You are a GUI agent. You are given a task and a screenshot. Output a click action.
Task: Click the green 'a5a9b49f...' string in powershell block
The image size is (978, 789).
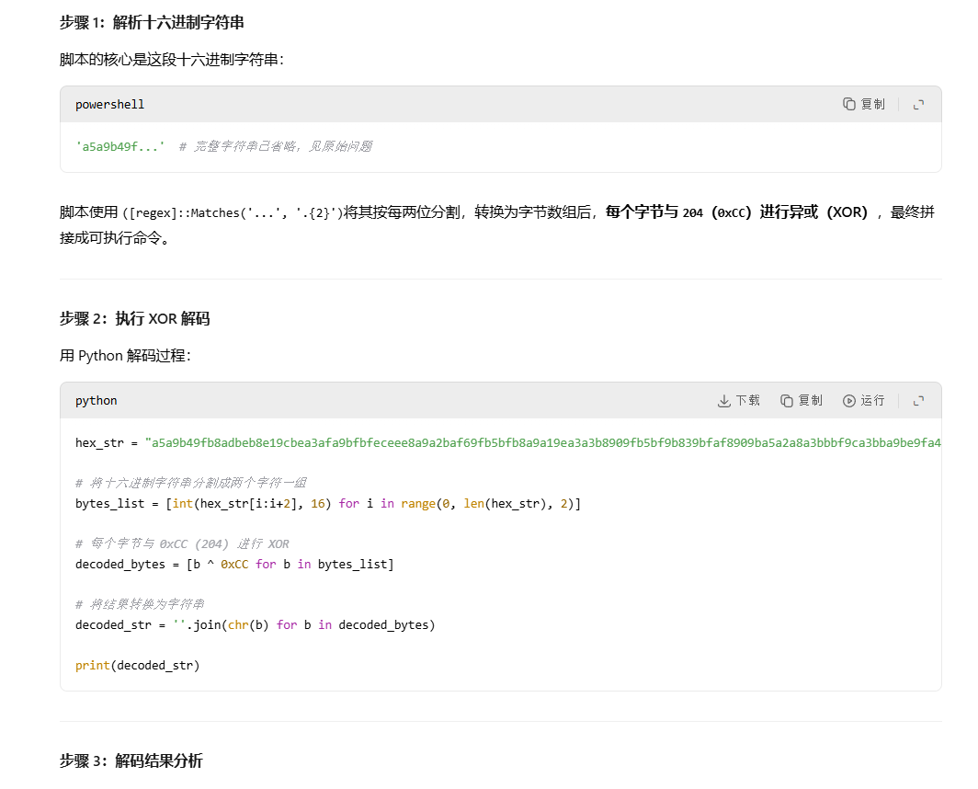pos(120,146)
